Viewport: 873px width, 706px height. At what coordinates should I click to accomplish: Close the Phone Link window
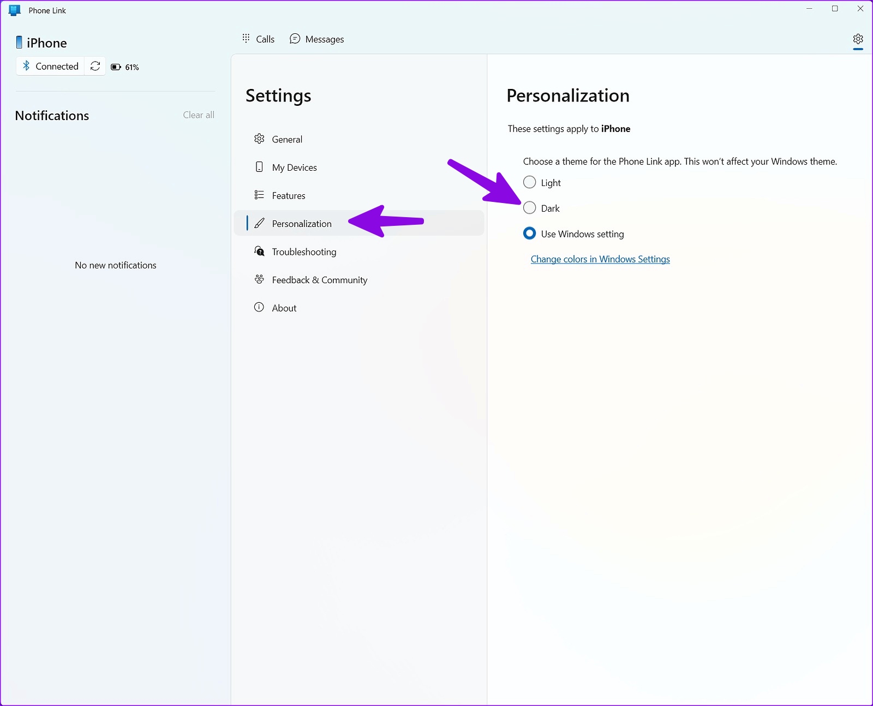(860, 9)
